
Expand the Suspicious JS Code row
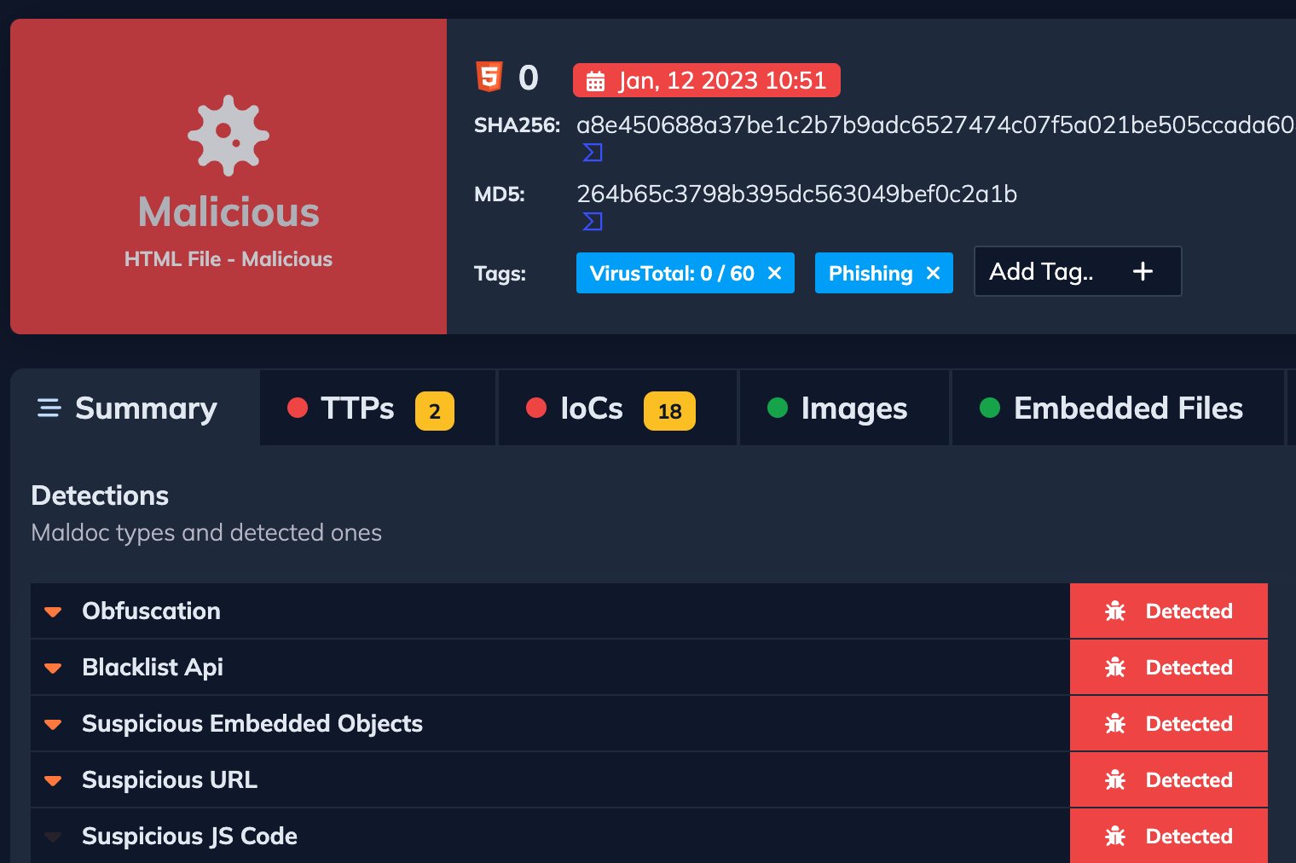point(53,836)
